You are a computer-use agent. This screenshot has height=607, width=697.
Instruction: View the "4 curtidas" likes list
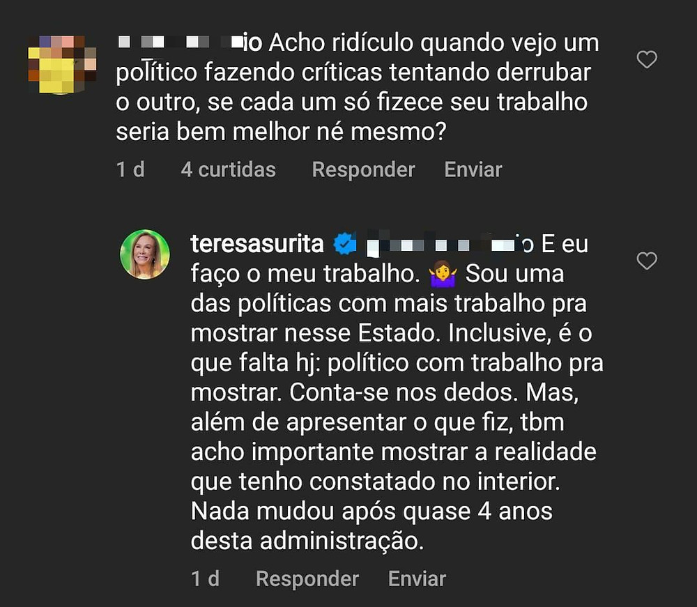[229, 170]
